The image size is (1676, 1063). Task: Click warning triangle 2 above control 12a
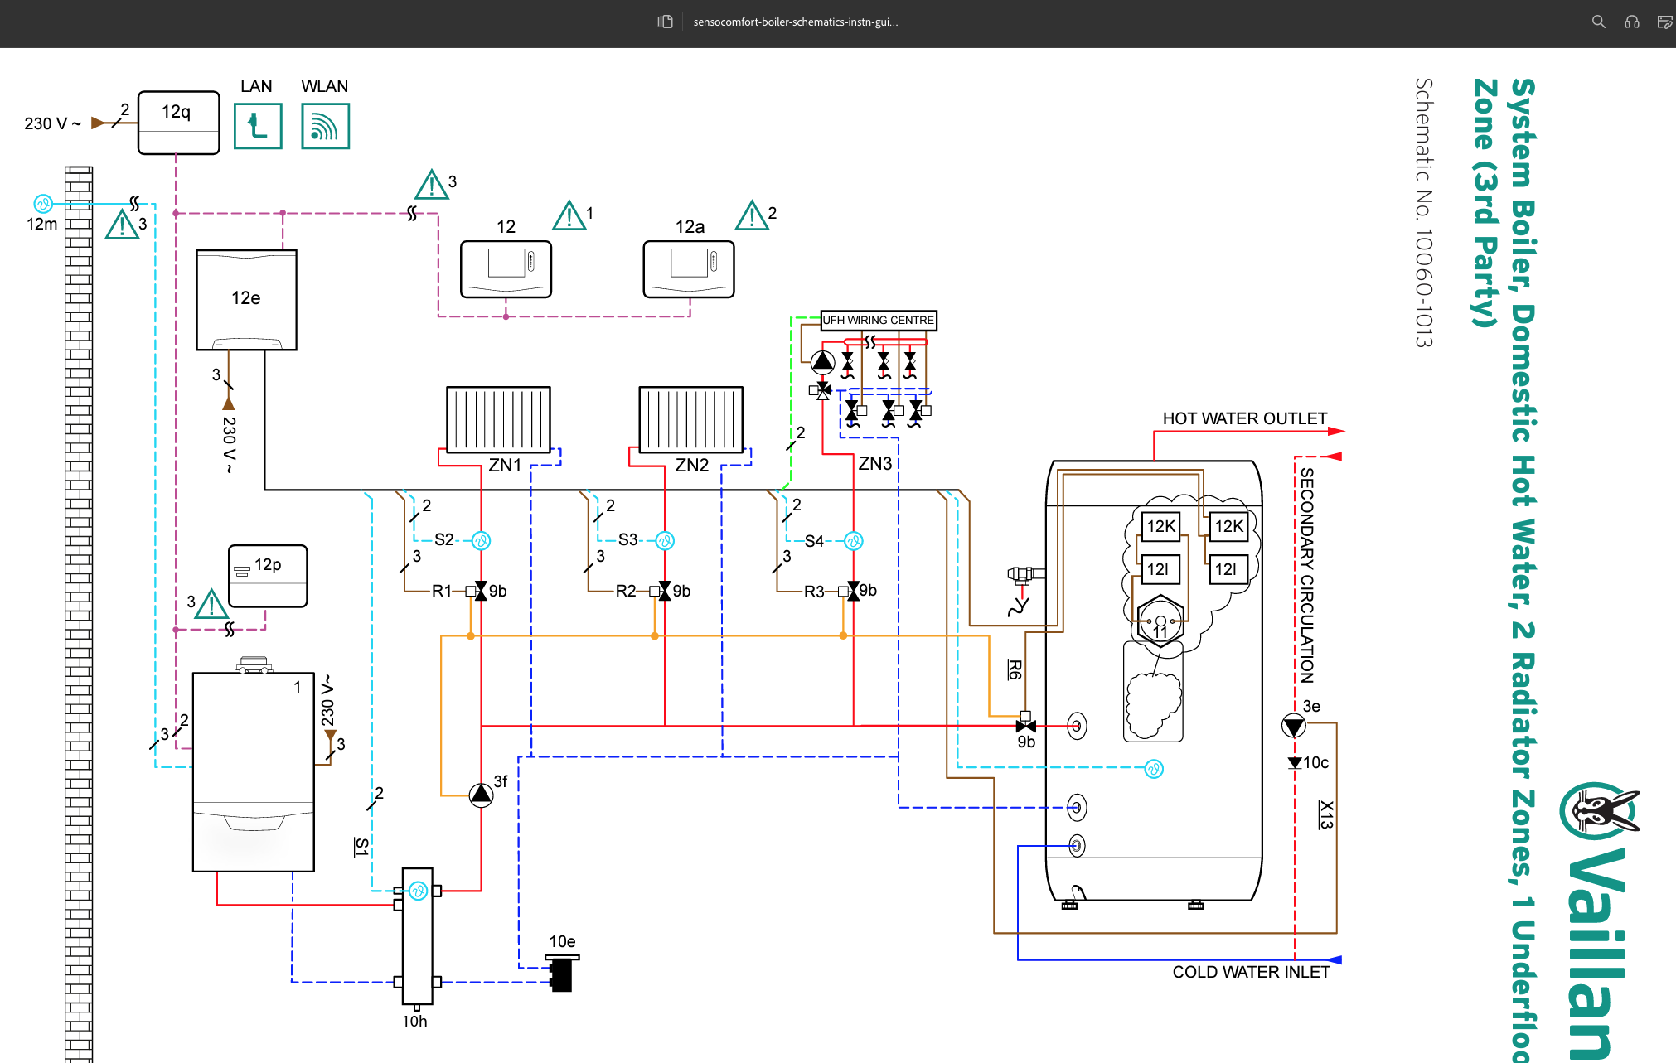point(753,216)
